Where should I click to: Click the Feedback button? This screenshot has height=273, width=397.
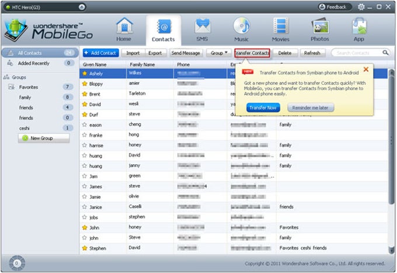(x=335, y=7)
